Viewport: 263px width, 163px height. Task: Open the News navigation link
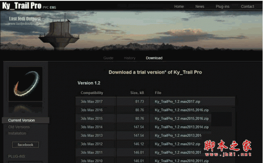click(x=199, y=7)
